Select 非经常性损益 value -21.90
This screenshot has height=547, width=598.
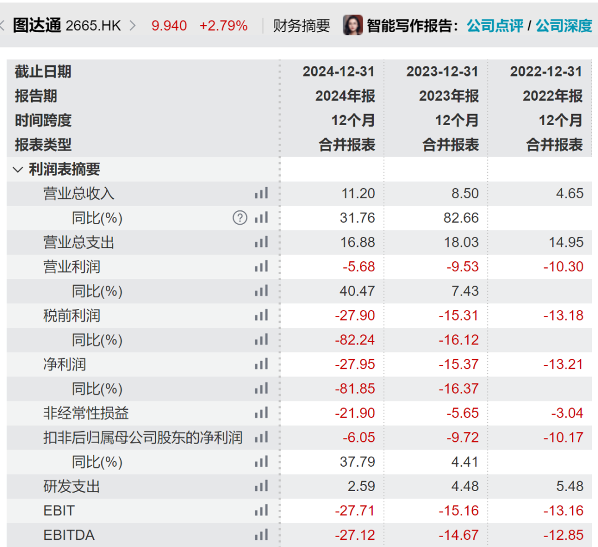(x=355, y=413)
